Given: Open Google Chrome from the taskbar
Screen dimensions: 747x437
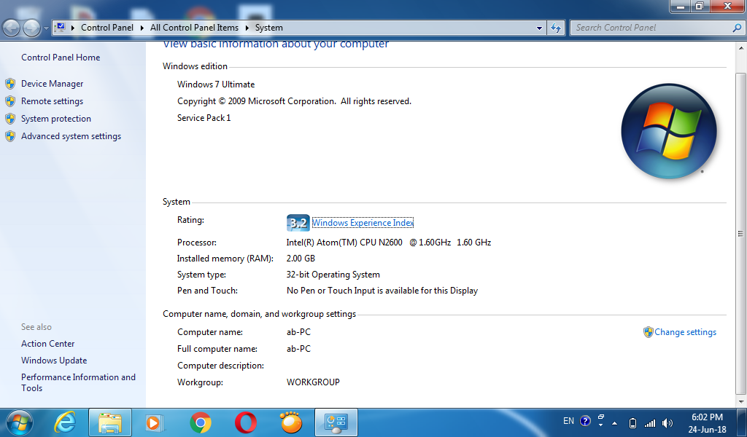Looking at the screenshot, I should tap(201, 422).
